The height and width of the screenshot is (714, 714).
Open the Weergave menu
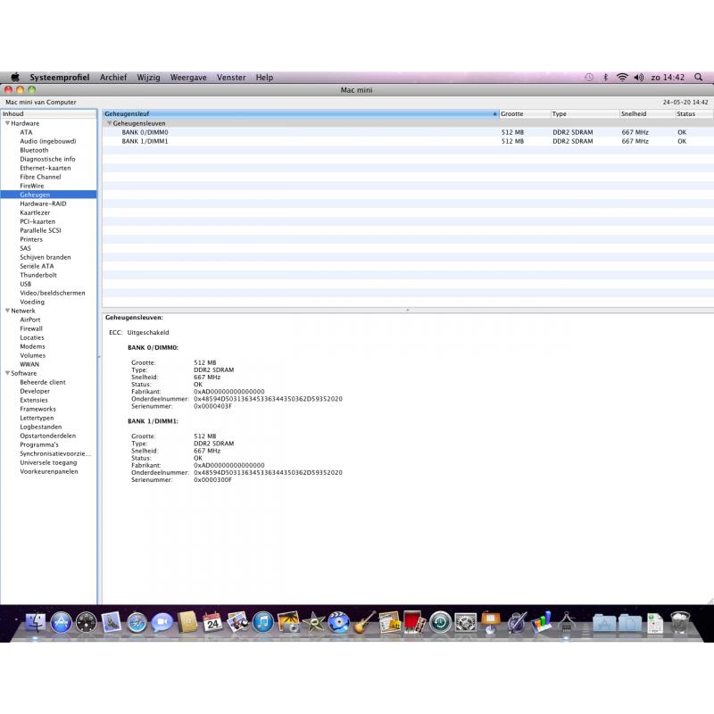(x=188, y=78)
